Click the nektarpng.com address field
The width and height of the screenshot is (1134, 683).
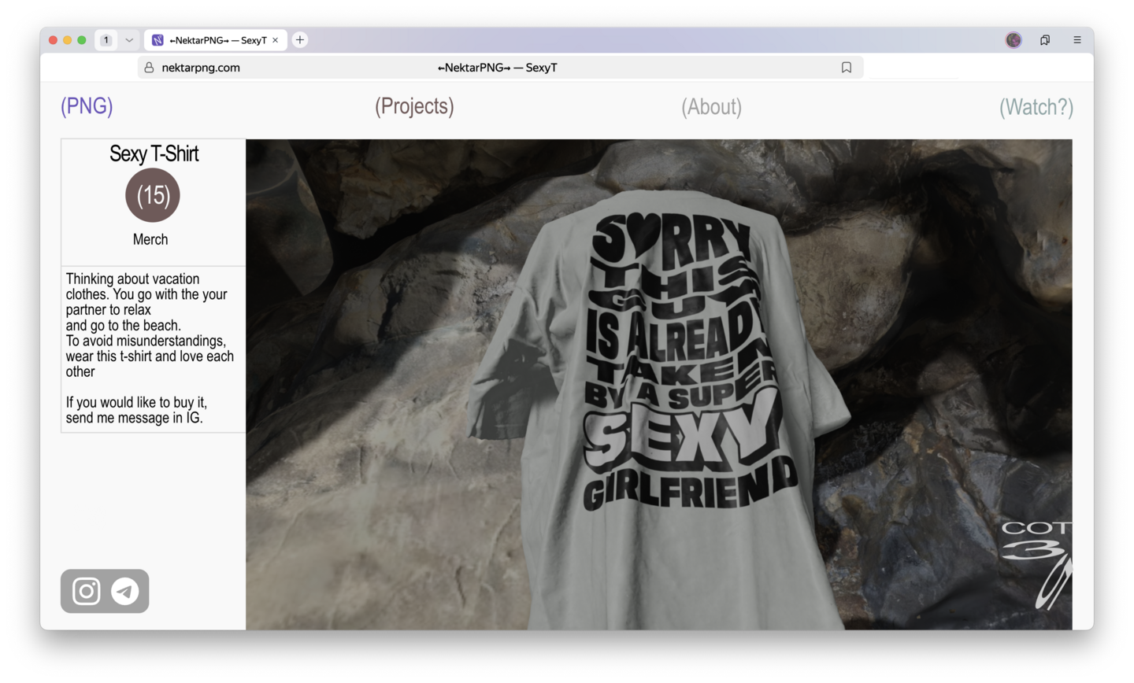[501, 68]
